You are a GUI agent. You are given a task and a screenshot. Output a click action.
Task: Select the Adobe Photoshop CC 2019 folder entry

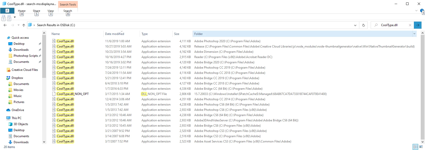[x=230, y=68]
